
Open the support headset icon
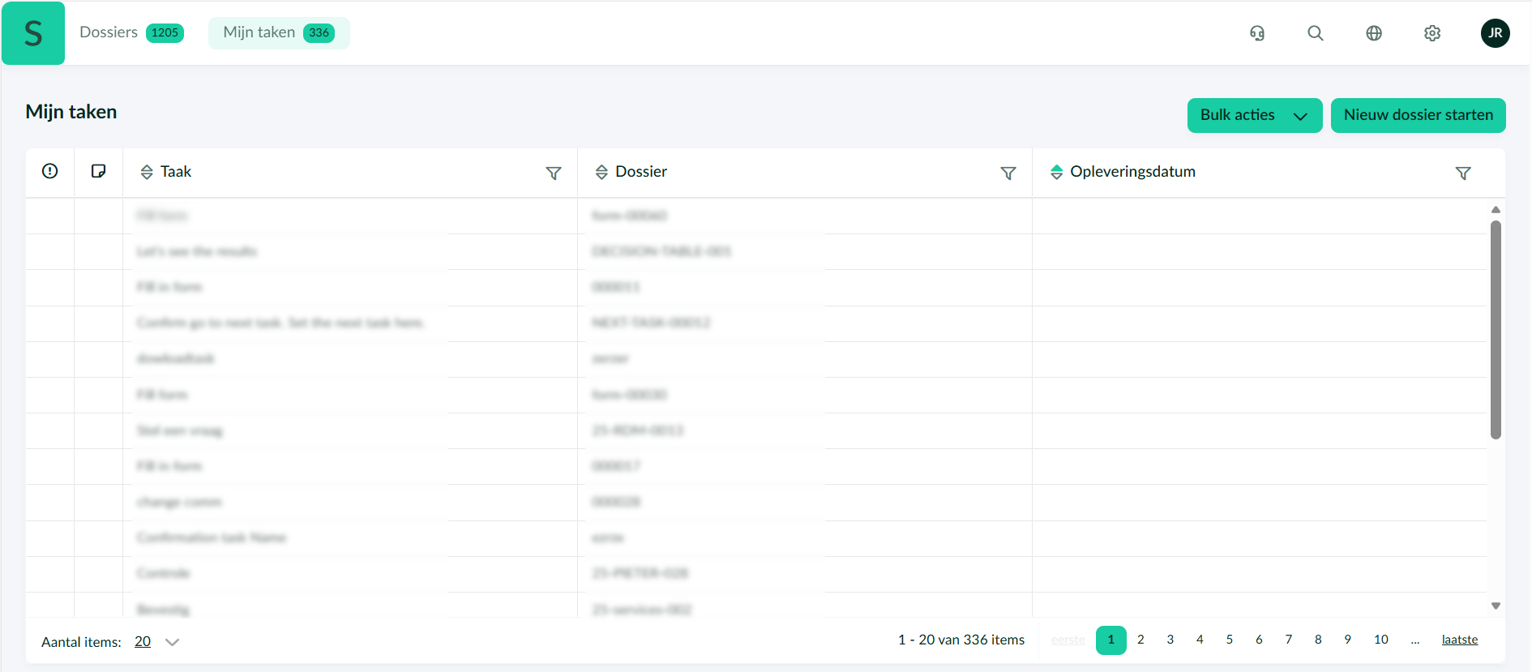point(1257,33)
